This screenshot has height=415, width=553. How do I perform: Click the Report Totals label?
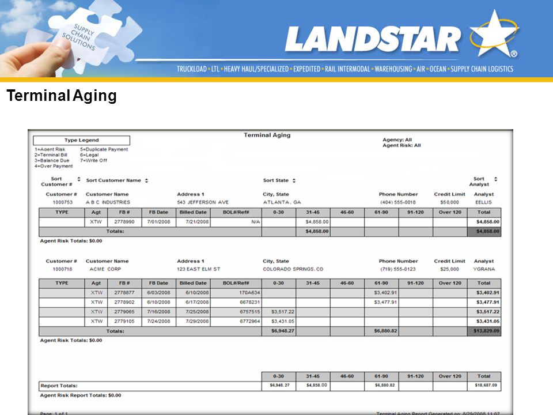click(x=59, y=386)
